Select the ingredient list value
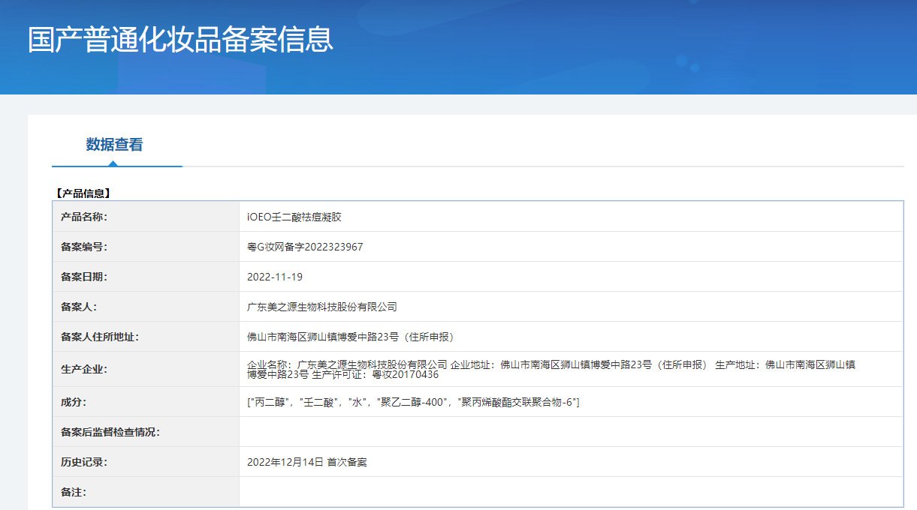 (413, 403)
